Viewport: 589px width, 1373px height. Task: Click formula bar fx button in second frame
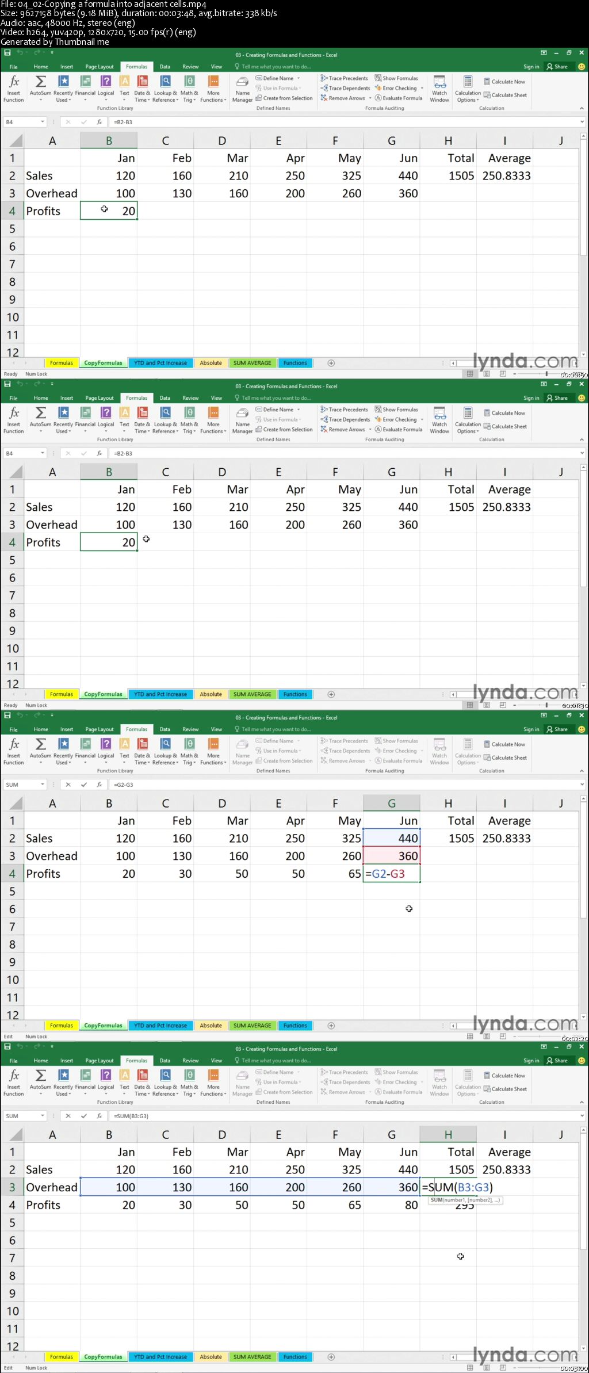click(99, 453)
